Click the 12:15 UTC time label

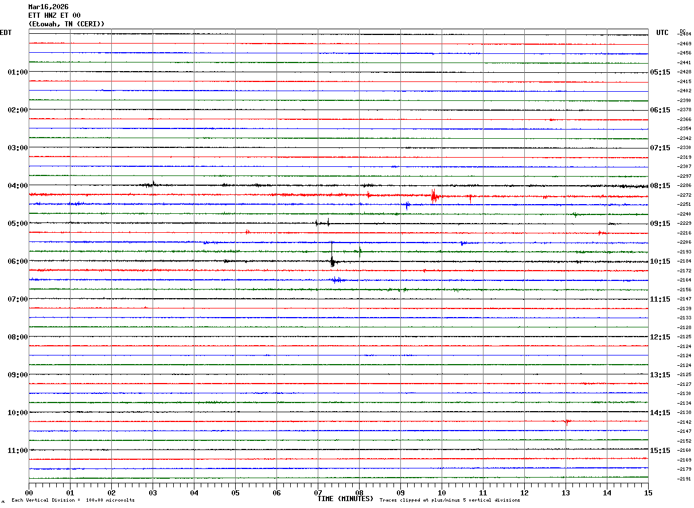click(x=660, y=337)
